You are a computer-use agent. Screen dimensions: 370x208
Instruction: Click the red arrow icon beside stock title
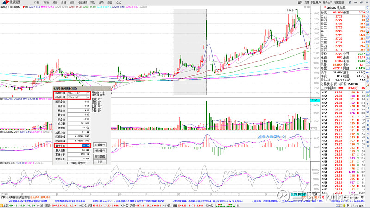tap(24, 7)
